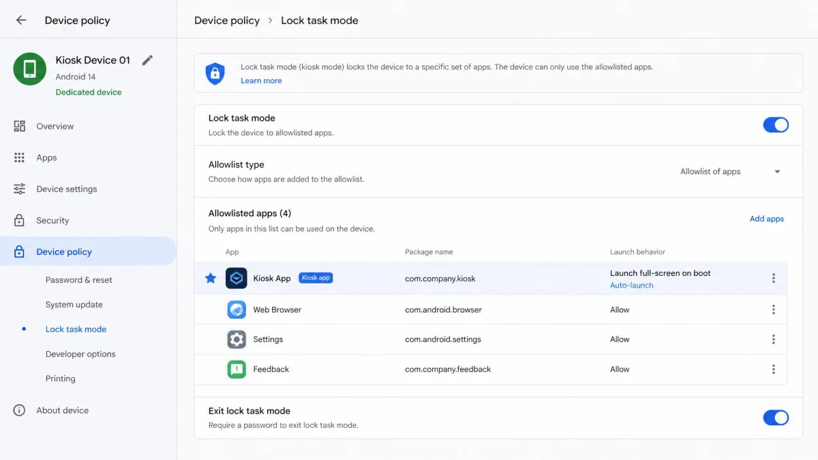This screenshot has width=818, height=460.
Task: Open About device in the sidebar
Action: pos(89,410)
